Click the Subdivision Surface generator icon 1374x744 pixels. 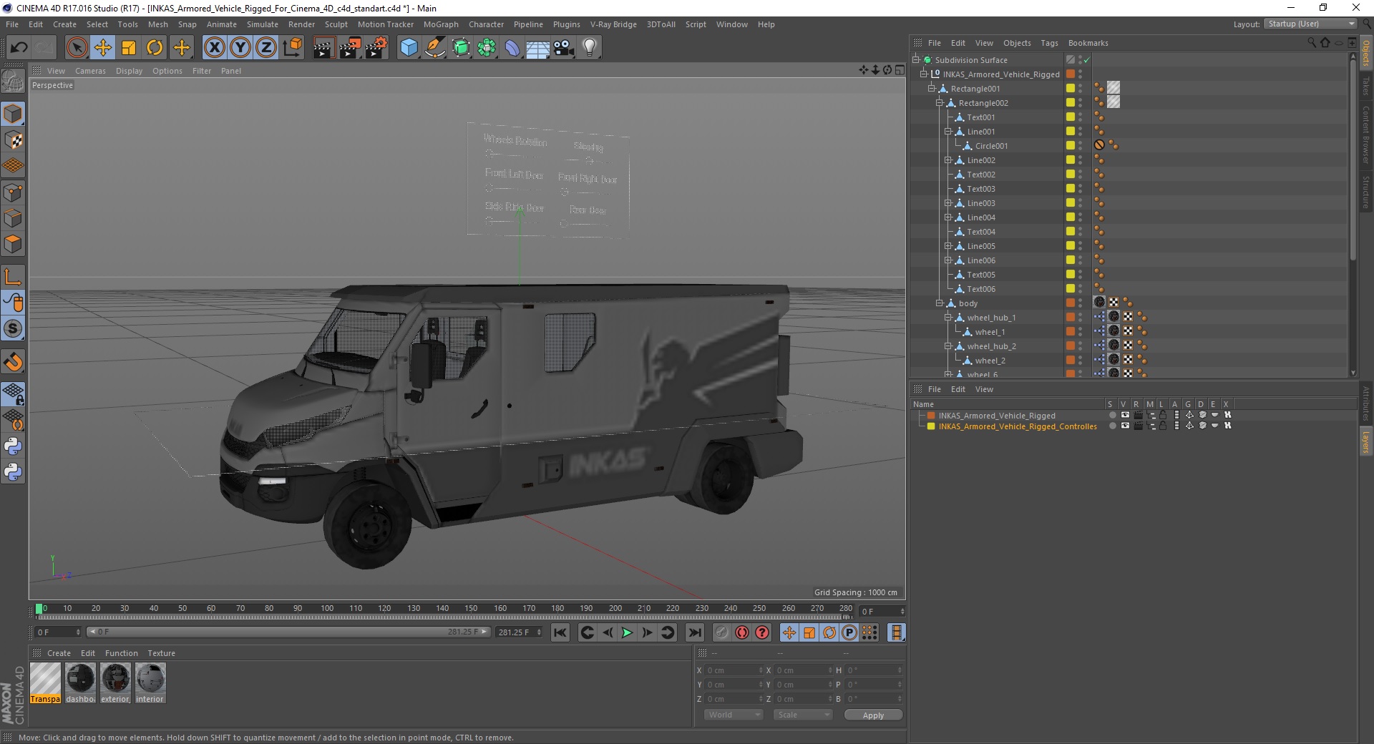click(x=461, y=48)
